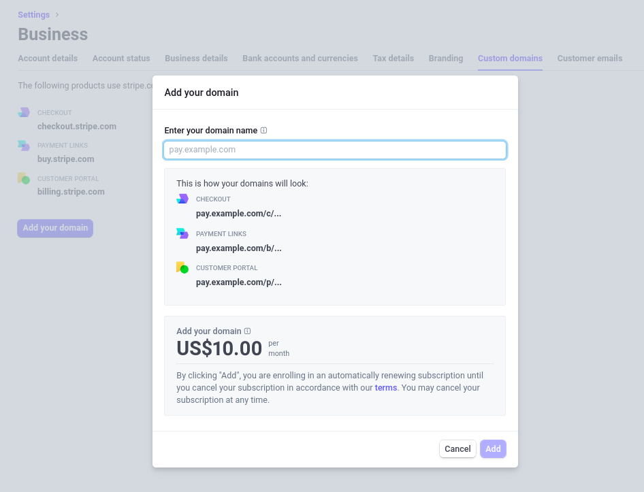The height and width of the screenshot is (492, 644).
Task: Click the purple Add your domain page button
Action: click(x=55, y=228)
